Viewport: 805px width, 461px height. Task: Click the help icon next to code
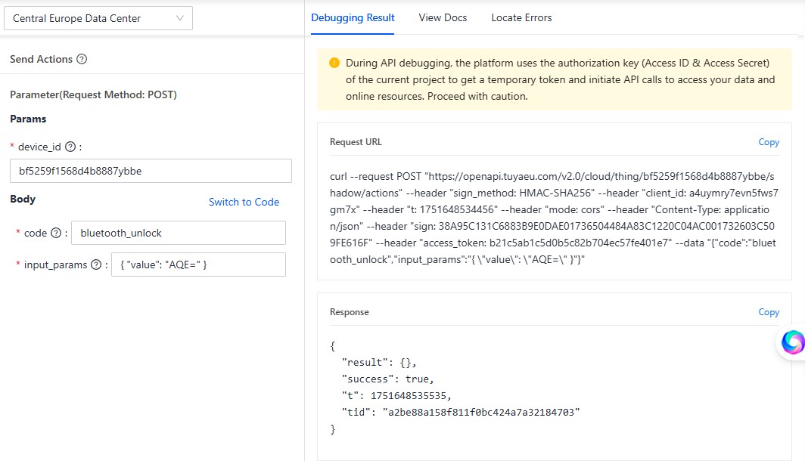(x=56, y=233)
